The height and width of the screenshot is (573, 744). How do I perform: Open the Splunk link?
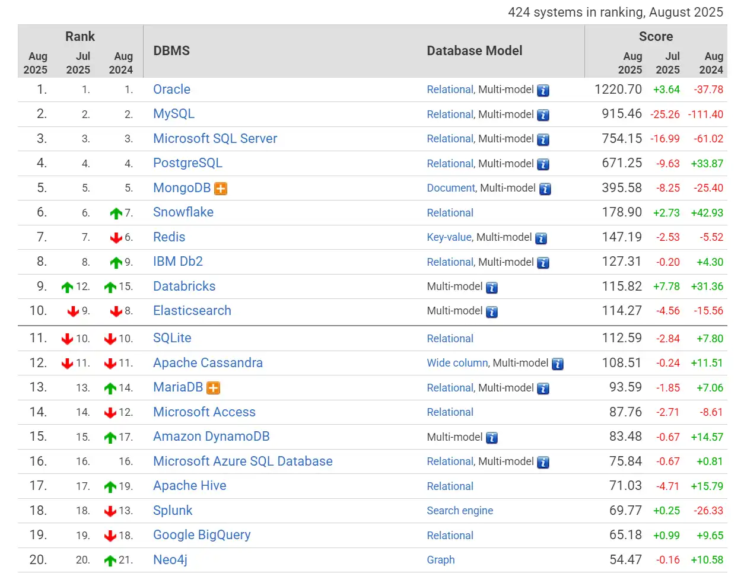click(x=173, y=511)
